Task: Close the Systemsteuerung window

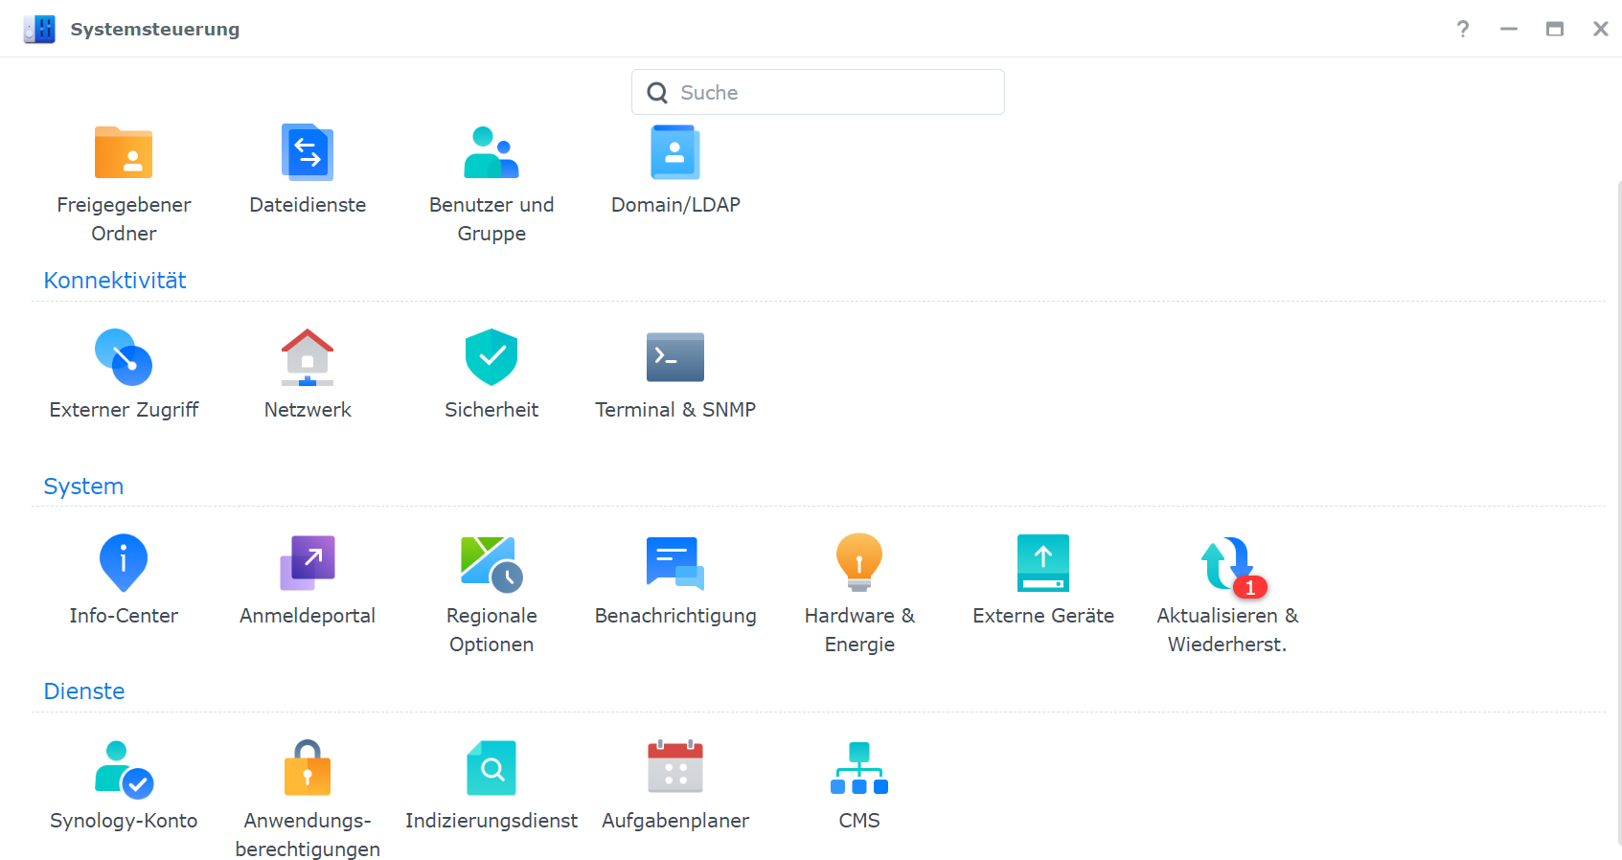Action: coord(1601,29)
